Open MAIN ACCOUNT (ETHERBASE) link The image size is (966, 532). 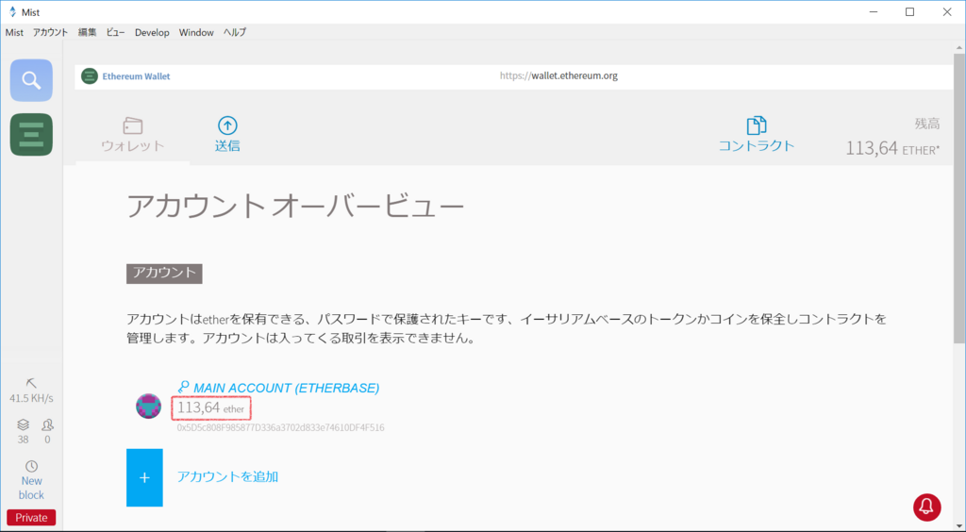click(x=287, y=388)
